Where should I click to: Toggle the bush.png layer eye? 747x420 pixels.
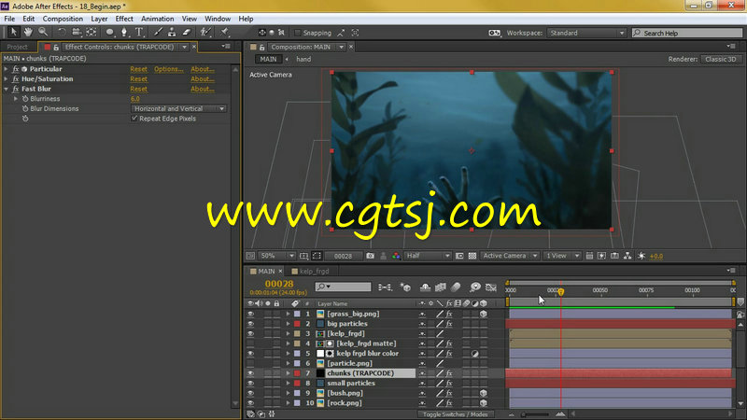pyautogui.click(x=250, y=393)
